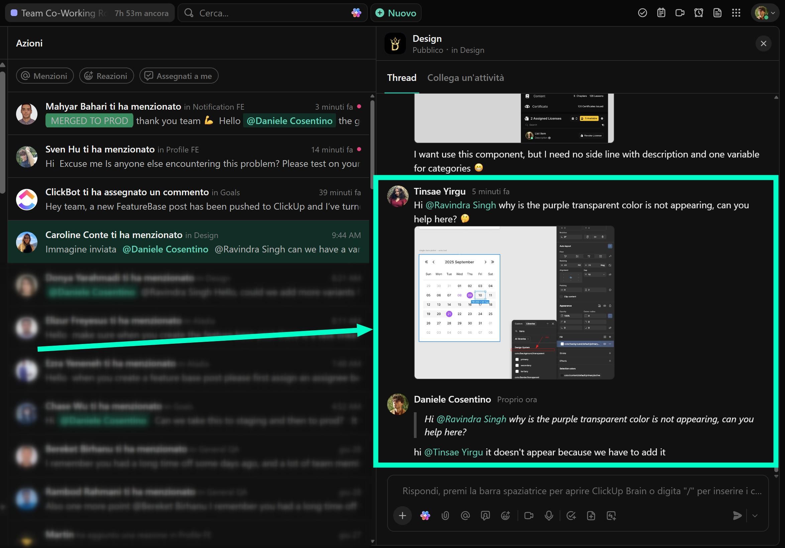Click the "Proprio ora" timestamp
Screen dimensions: 785x548
point(517,399)
